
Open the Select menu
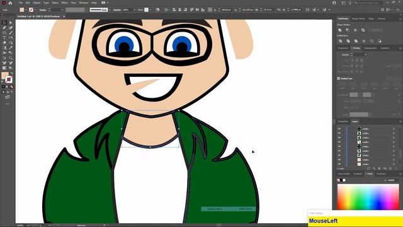(55, 3)
